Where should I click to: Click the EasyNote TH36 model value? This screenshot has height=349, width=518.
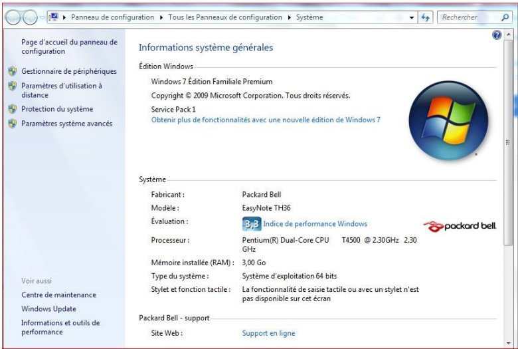[x=266, y=208]
